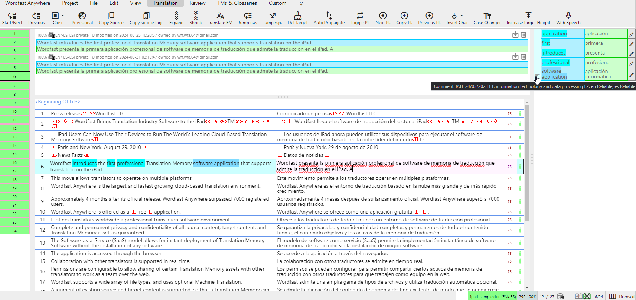This screenshot has height=300, width=636.
Task: Click the Previous Pl. icon
Action: (x=429, y=16)
